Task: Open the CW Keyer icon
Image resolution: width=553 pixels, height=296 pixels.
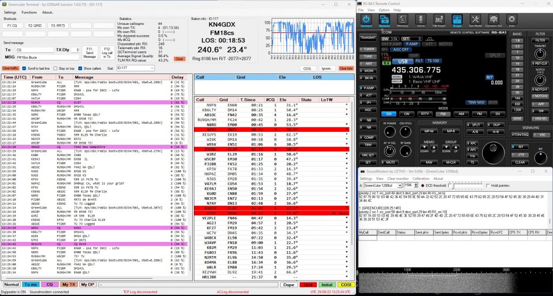Action: (x=439, y=19)
